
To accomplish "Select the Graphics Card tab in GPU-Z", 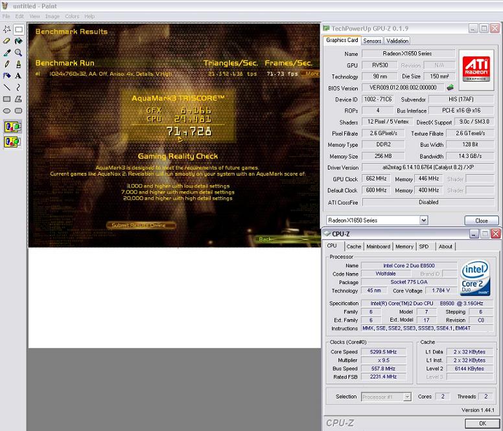I will click(x=342, y=40).
